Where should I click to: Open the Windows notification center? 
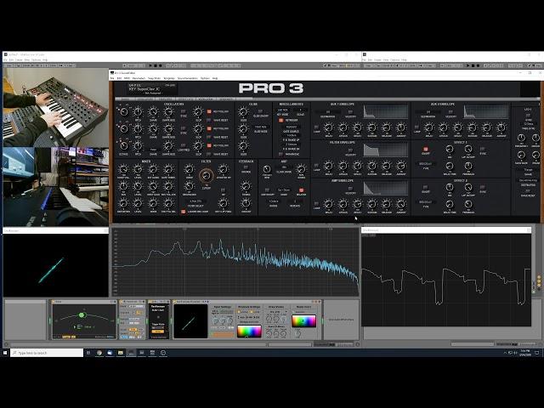(536, 353)
